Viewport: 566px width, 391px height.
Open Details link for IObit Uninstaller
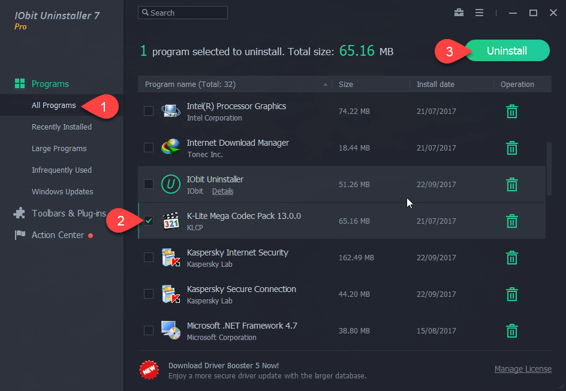point(222,191)
